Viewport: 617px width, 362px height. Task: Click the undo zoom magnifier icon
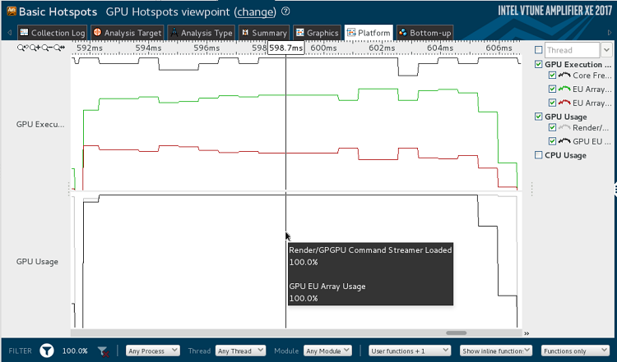coord(21,48)
